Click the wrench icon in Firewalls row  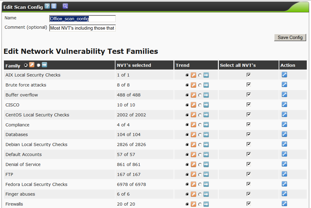coord(284,204)
